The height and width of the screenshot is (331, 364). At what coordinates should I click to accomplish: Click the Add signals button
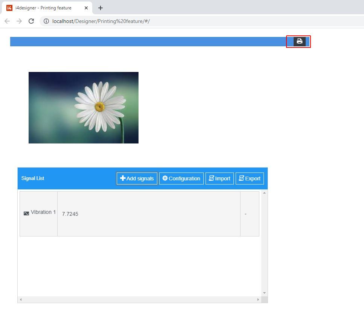click(137, 178)
